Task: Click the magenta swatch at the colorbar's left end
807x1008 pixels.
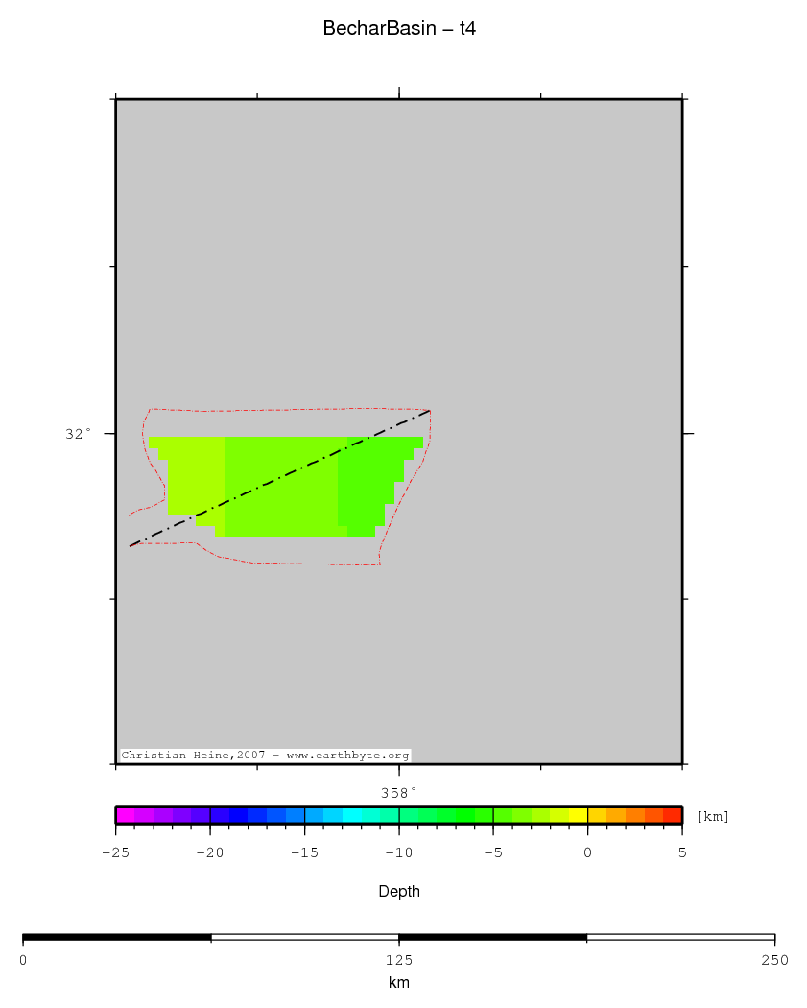Action: 125,815
